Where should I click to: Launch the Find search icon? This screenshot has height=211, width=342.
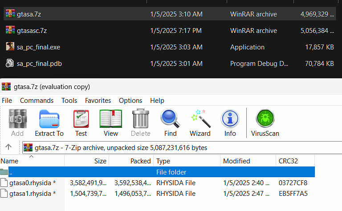click(170, 123)
